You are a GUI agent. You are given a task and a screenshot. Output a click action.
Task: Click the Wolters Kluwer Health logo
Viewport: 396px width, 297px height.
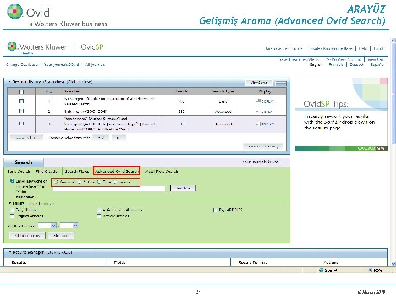(37, 48)
